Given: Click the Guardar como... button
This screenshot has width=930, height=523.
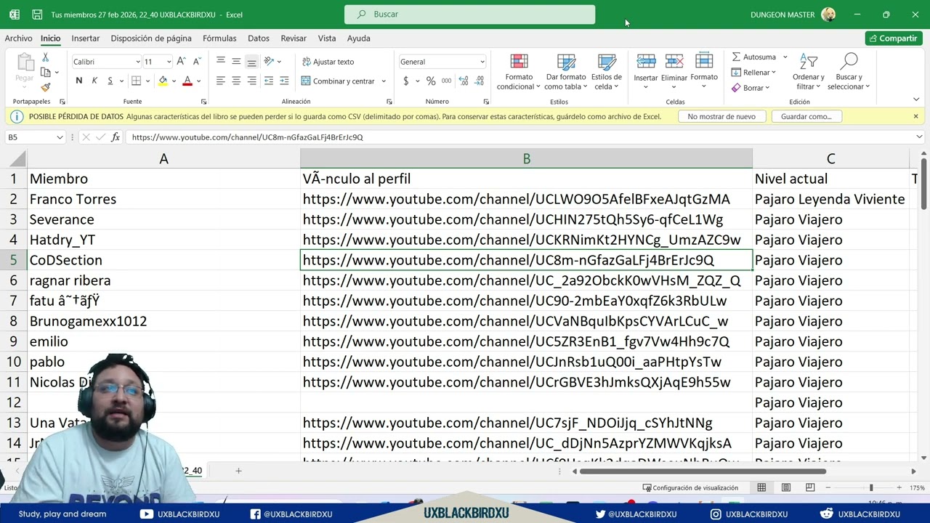Looking at the screenshot, I should pyautogui.click(x=806, y=116).
